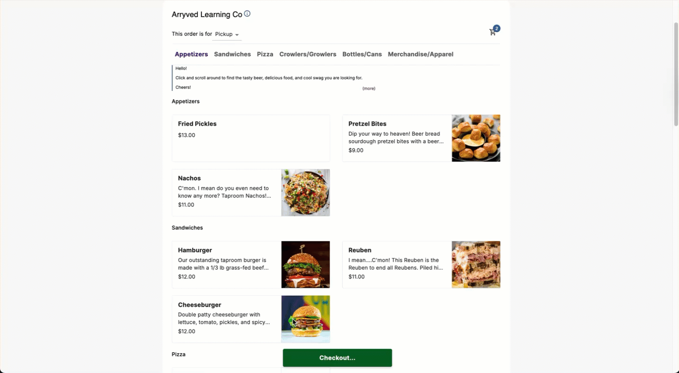Open the Crowlers/Growlers tab
This screenshot has width=679, height=373.
click(308, 54)
